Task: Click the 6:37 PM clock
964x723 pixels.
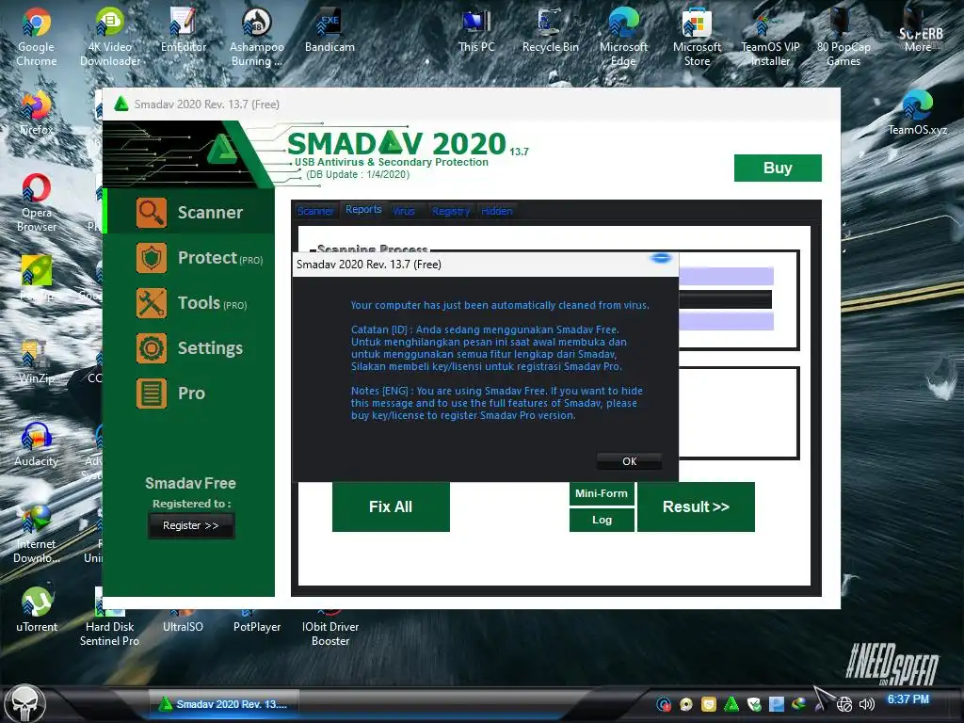Action: (908, 699)
